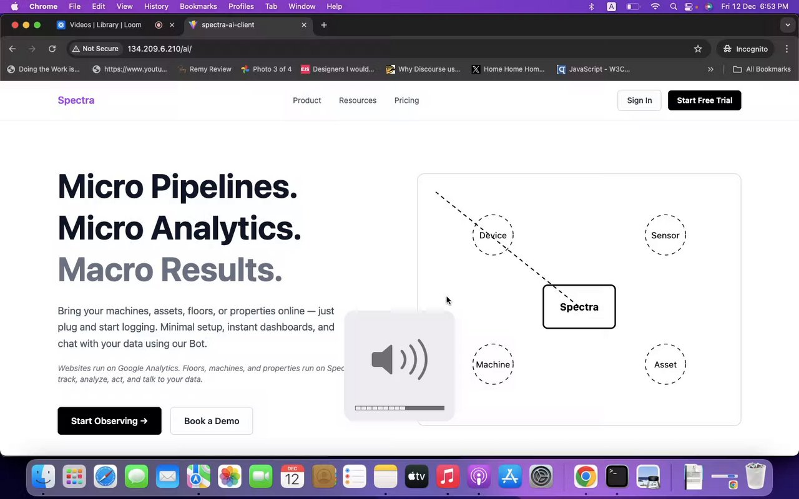This screenshot has width=799, height=499.
Task: Show hidden bookmarks with double chevron
Action: (710, 69)
